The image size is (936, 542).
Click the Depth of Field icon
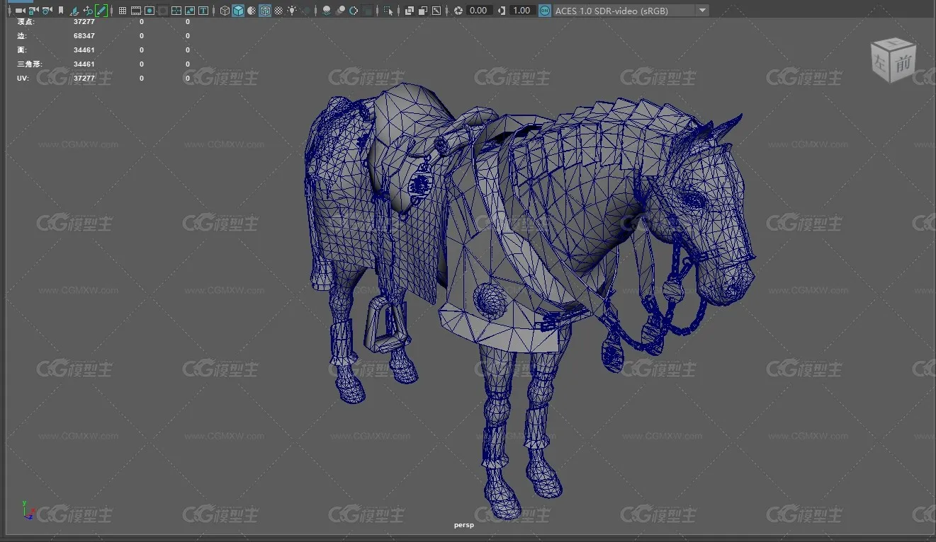coord(367,11)
